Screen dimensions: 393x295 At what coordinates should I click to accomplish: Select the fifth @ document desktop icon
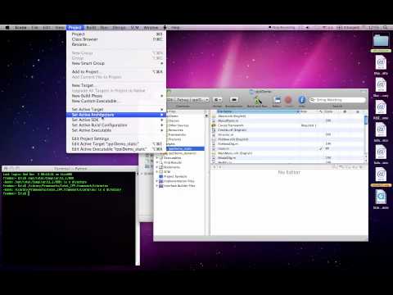click(381, 152)
